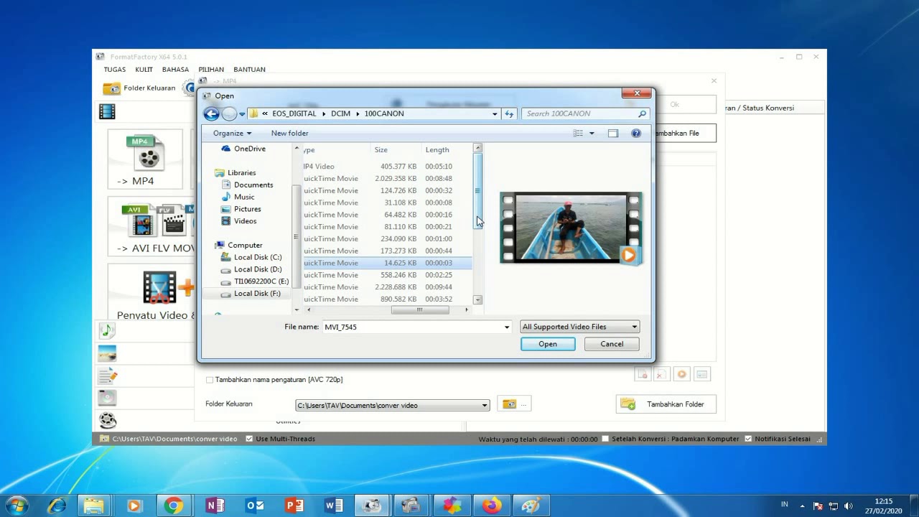Sort by Length column header
Screen dimensions: 919x517
pos(447,149)
